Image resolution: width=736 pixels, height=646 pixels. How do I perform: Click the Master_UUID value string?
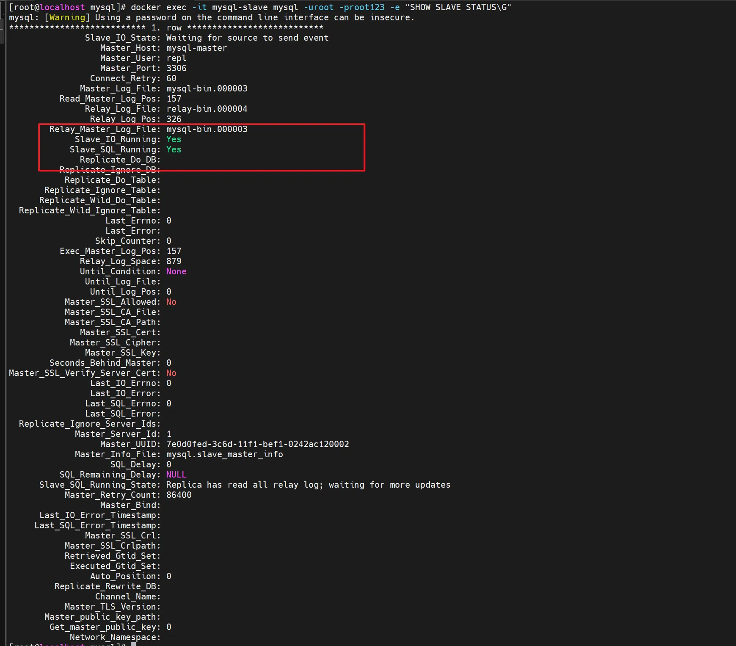(x=257, y=444)
